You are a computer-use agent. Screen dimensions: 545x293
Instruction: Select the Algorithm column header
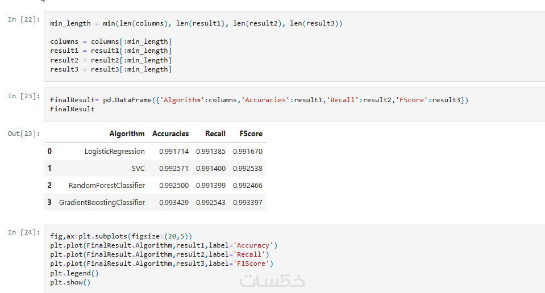pos(127,133)
